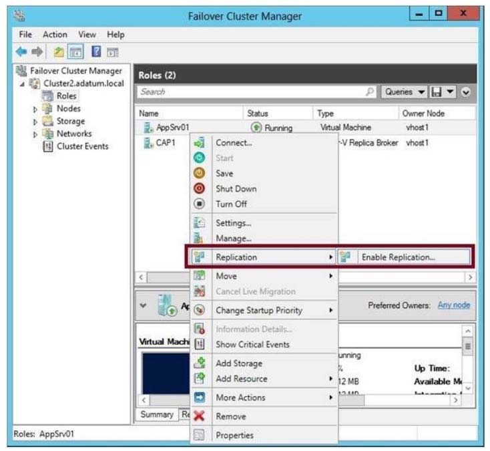
Task: Click the Change Startup Priority icon
Action: [200, 310]
